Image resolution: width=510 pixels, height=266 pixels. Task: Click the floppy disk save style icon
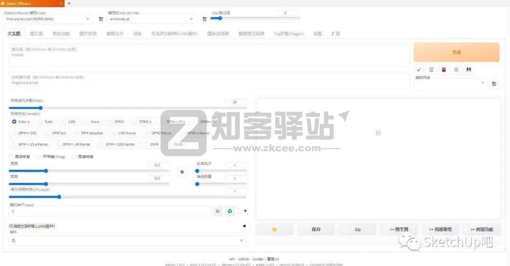click(x=468, y=70)
